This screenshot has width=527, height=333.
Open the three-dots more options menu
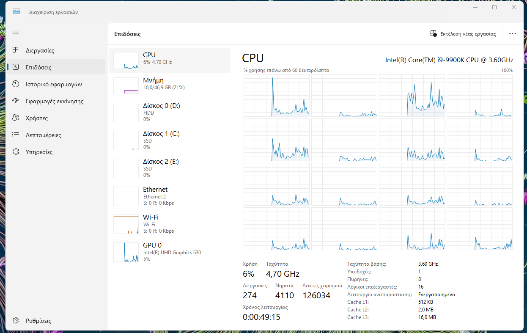[x=513, y=34]
